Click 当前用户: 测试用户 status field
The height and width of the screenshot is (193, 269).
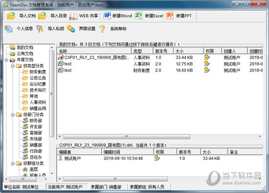pos(67,187)
